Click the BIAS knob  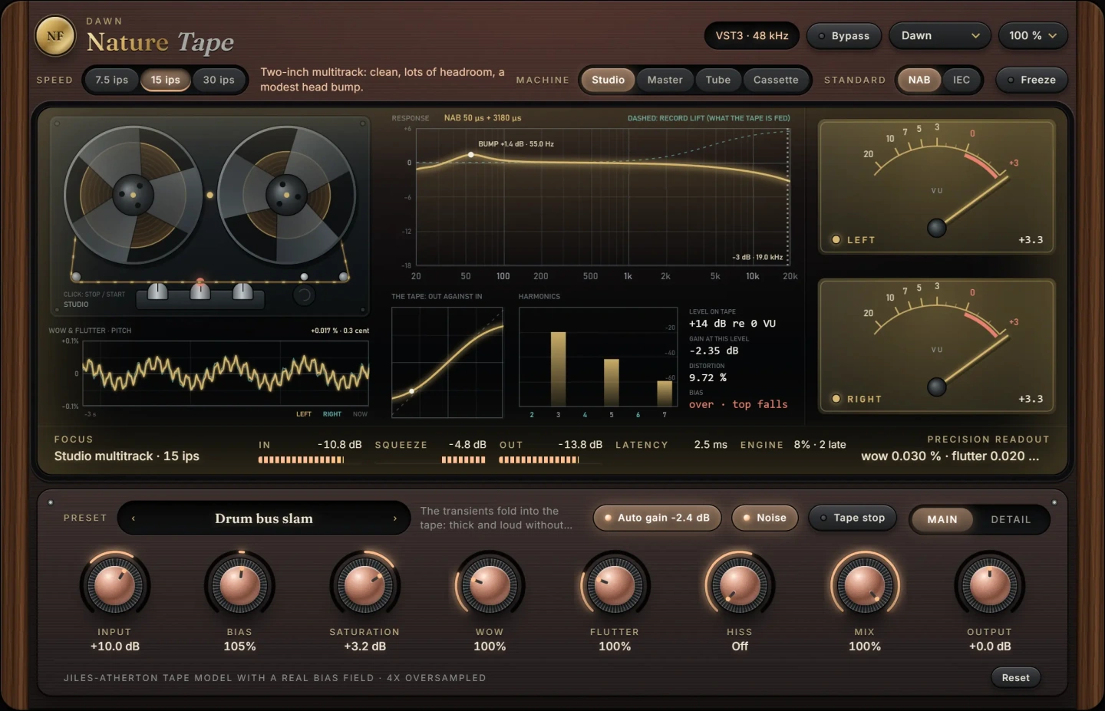(x=239, y=585)
